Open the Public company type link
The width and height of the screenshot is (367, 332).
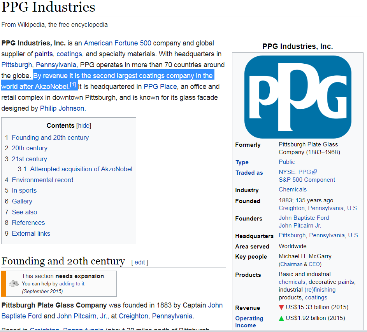point(287,162)
